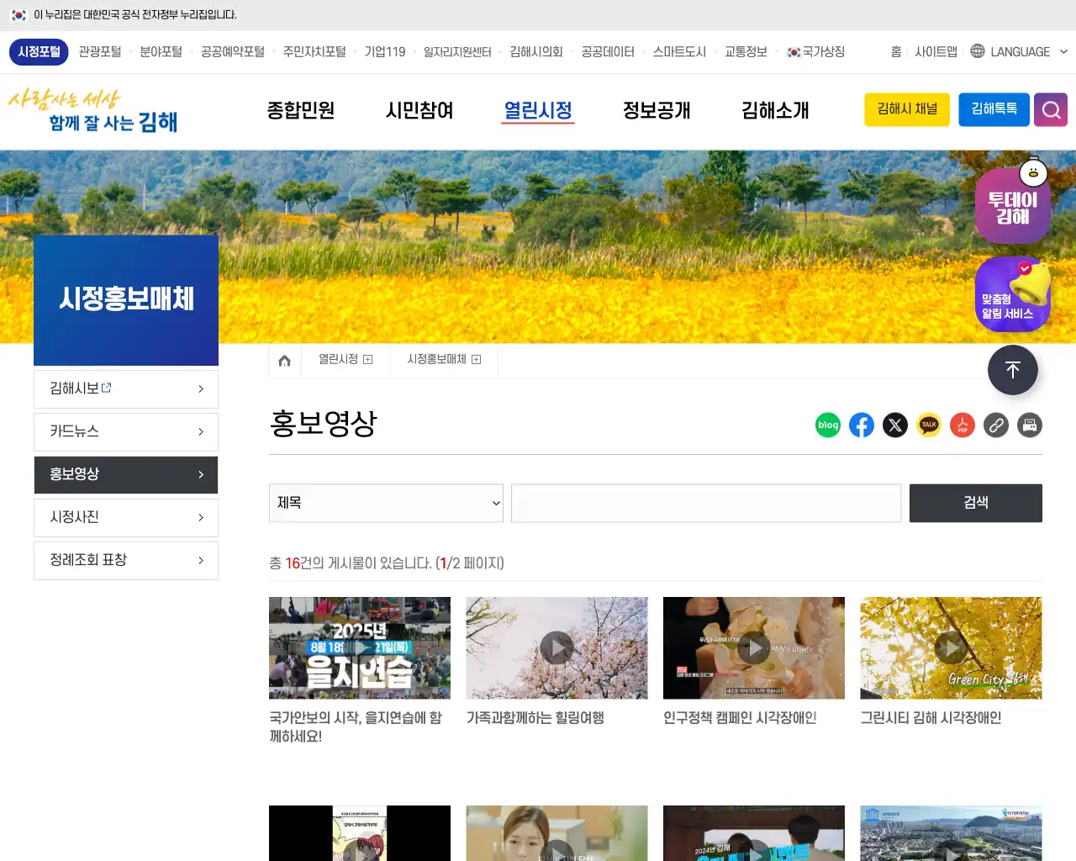1076x861 pixels.
Task: Open the 김해소개 main menu
Action: pyautogui.click(x=775, y=110)
